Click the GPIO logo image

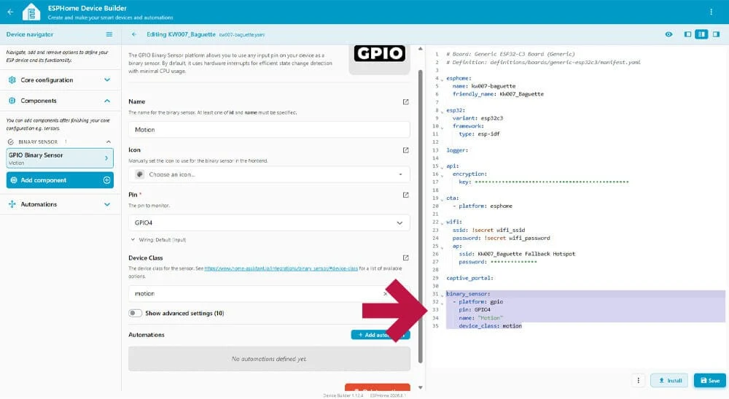pos(379,54)
